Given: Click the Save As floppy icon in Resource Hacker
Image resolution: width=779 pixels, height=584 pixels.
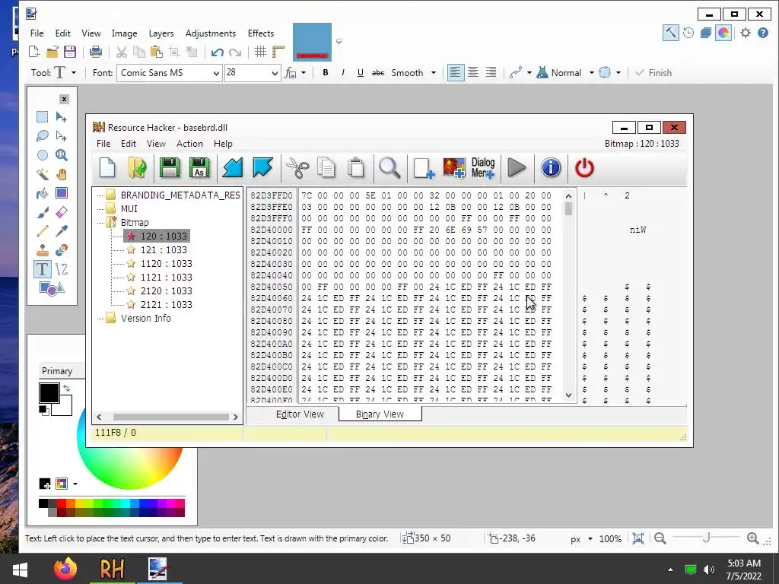Looking at the screenshot, I should click(x=199, y=168).
